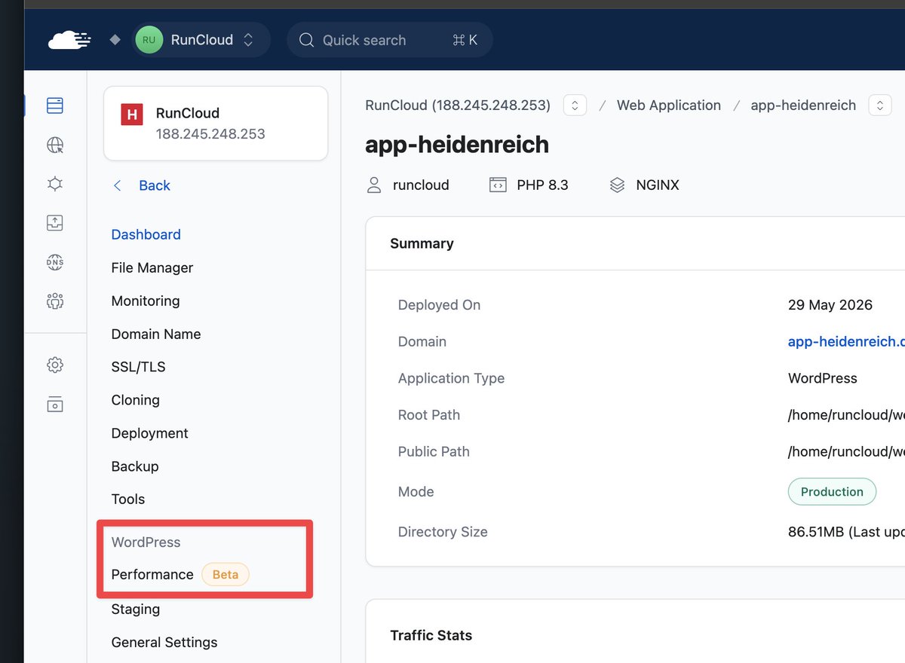Expand the app-heidenreich breadcrumb selector
This screenshot has height=663, width=905.
click(880, 105)
